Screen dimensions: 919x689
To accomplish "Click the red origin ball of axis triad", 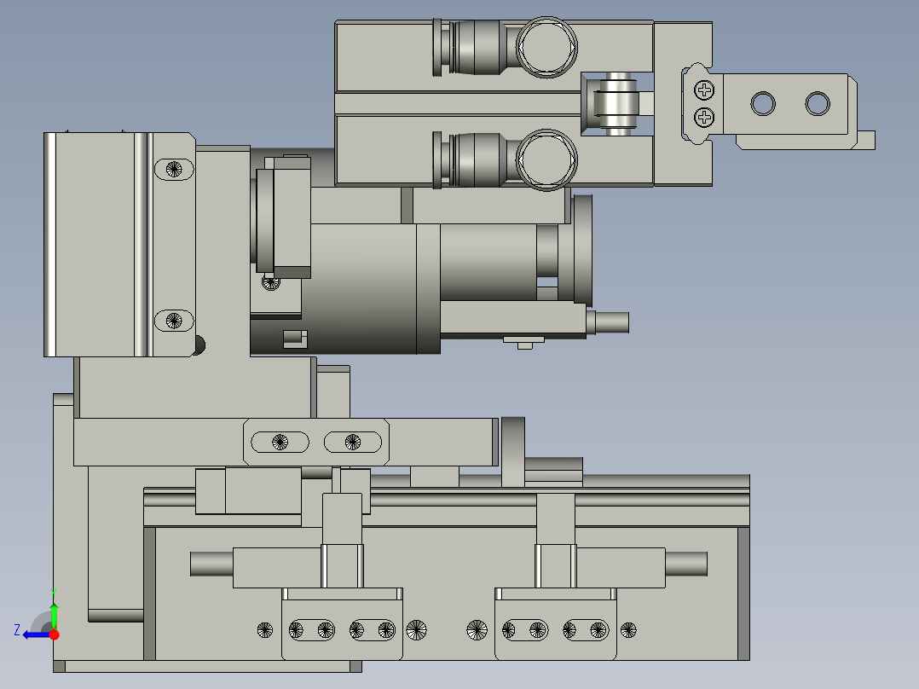I will [55, 634].
